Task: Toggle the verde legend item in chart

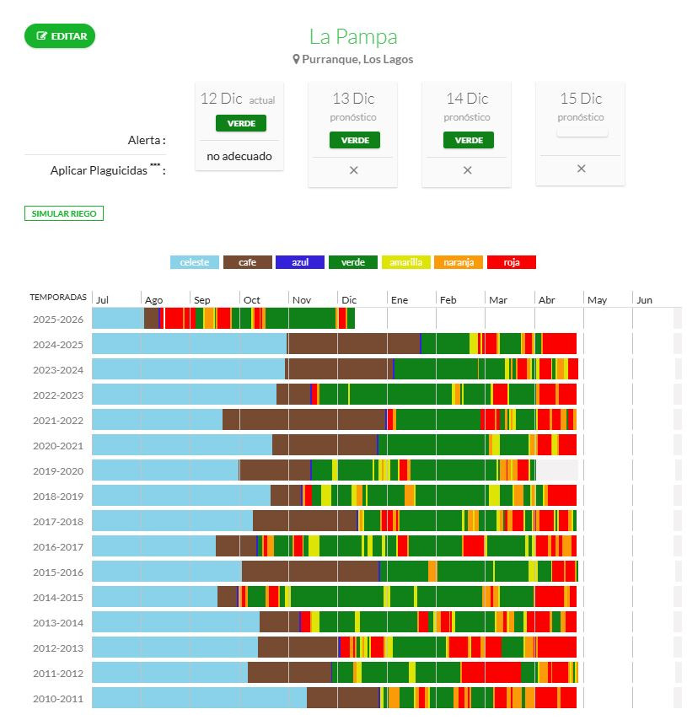Action: [353, 262]
